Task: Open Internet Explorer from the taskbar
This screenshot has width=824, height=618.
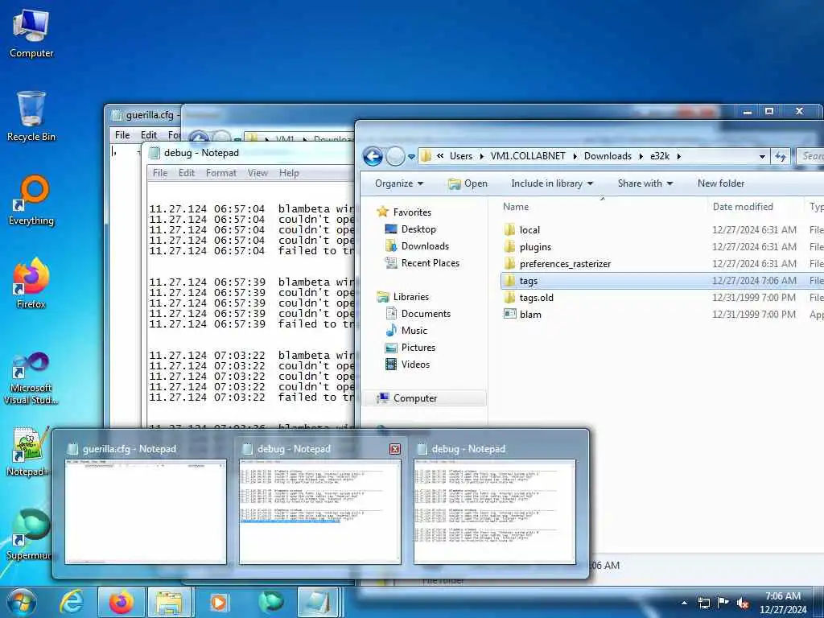Action: [71, 602]
